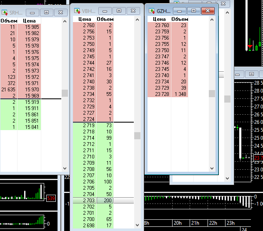Select the 15 919 best bid in SRH

[x=29, y=102]
